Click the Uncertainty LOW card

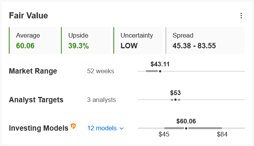click(x=138, y=40)
